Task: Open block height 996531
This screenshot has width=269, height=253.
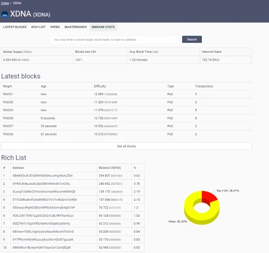Action: tap(8, 94)
